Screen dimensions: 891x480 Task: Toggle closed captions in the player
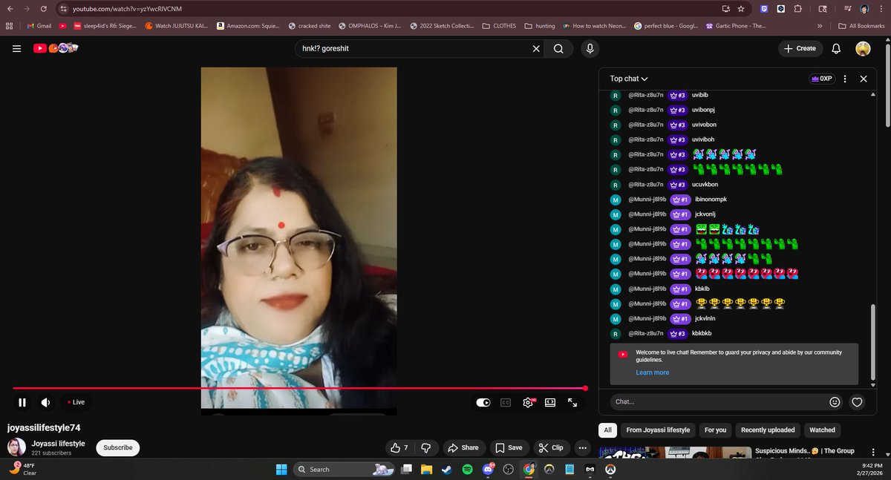pos(506,402)
